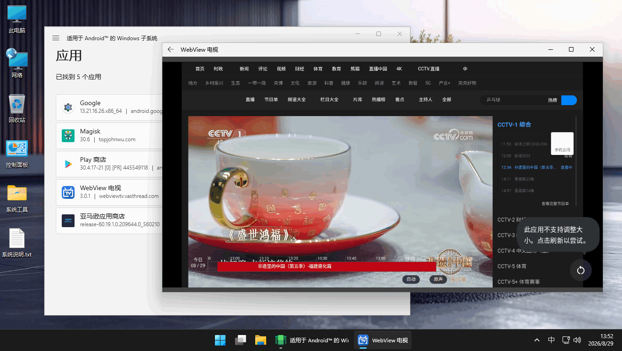The image size is (622, 351).
Task: Open 此电脑 desktop icon
Action: 17,19
